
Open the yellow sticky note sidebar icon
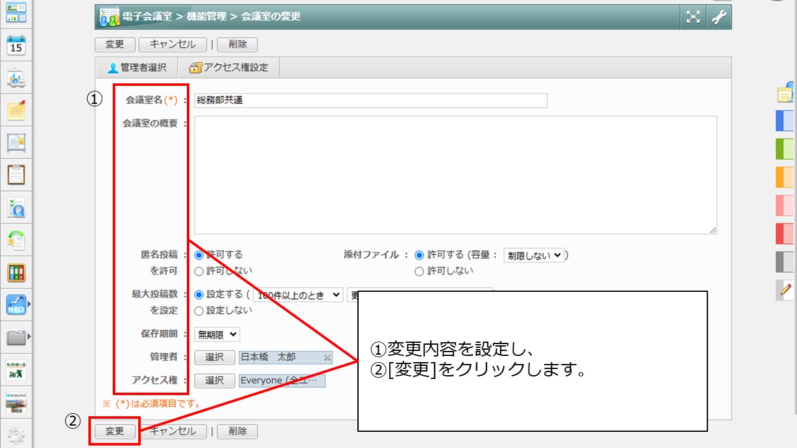pos(16,110)
